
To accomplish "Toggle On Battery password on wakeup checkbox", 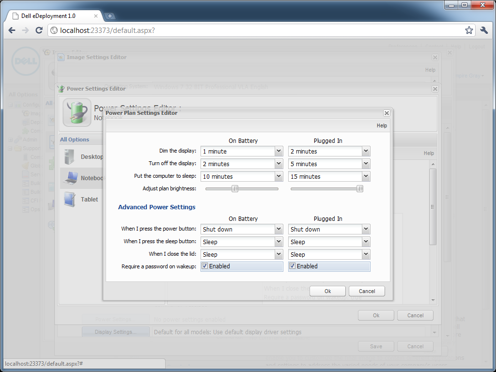I will point(205,266).
